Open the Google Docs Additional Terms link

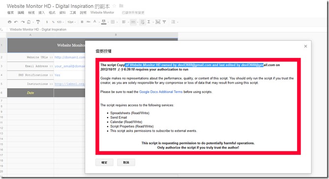tap(161, 91)
